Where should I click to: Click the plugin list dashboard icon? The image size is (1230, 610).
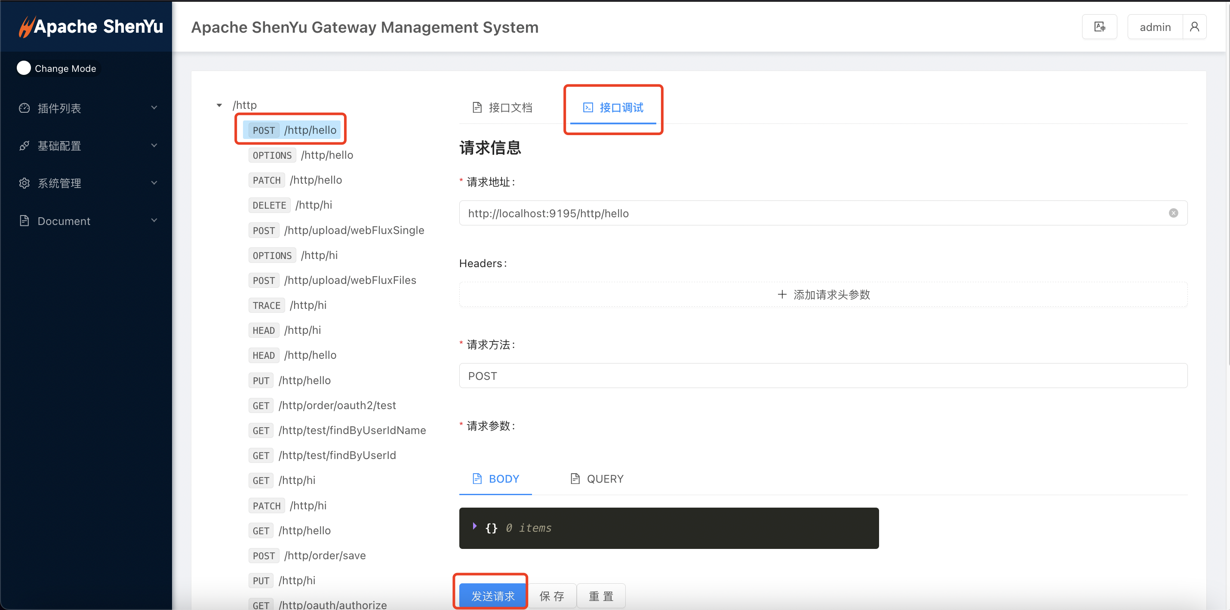point(24,108)
